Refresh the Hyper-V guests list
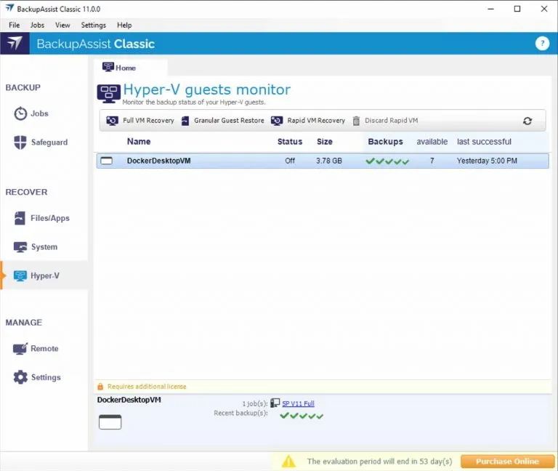The width and height of the screenshot is (558, 471). click(x=527, y=121)
